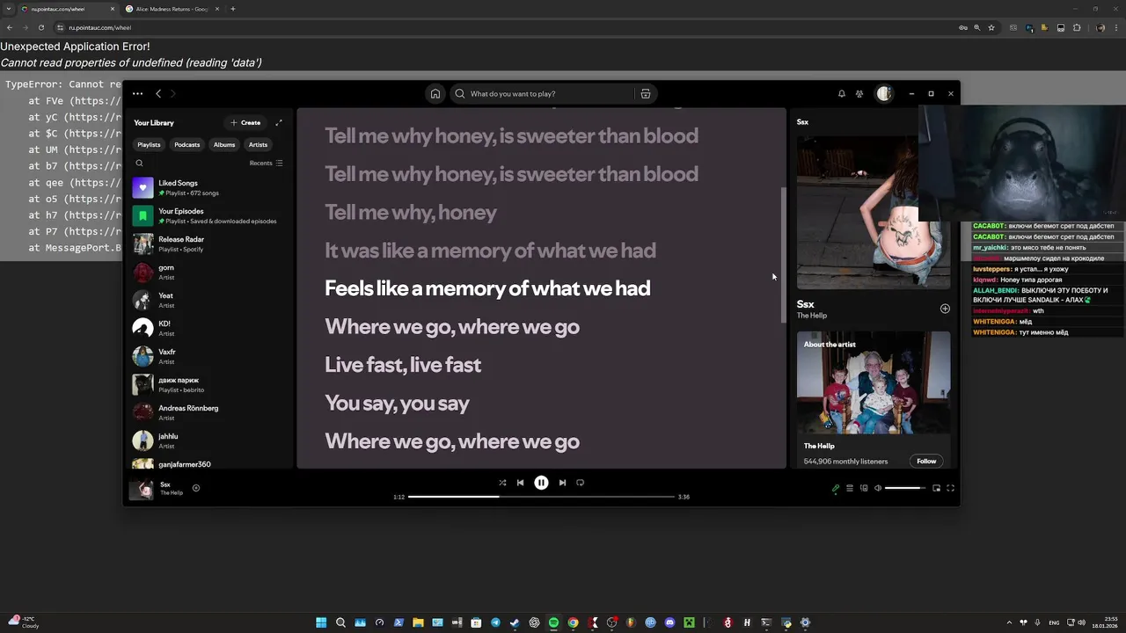Expand Your Library with the arrows icon
The image size is (1126, 633).
[x=279, y=123]
